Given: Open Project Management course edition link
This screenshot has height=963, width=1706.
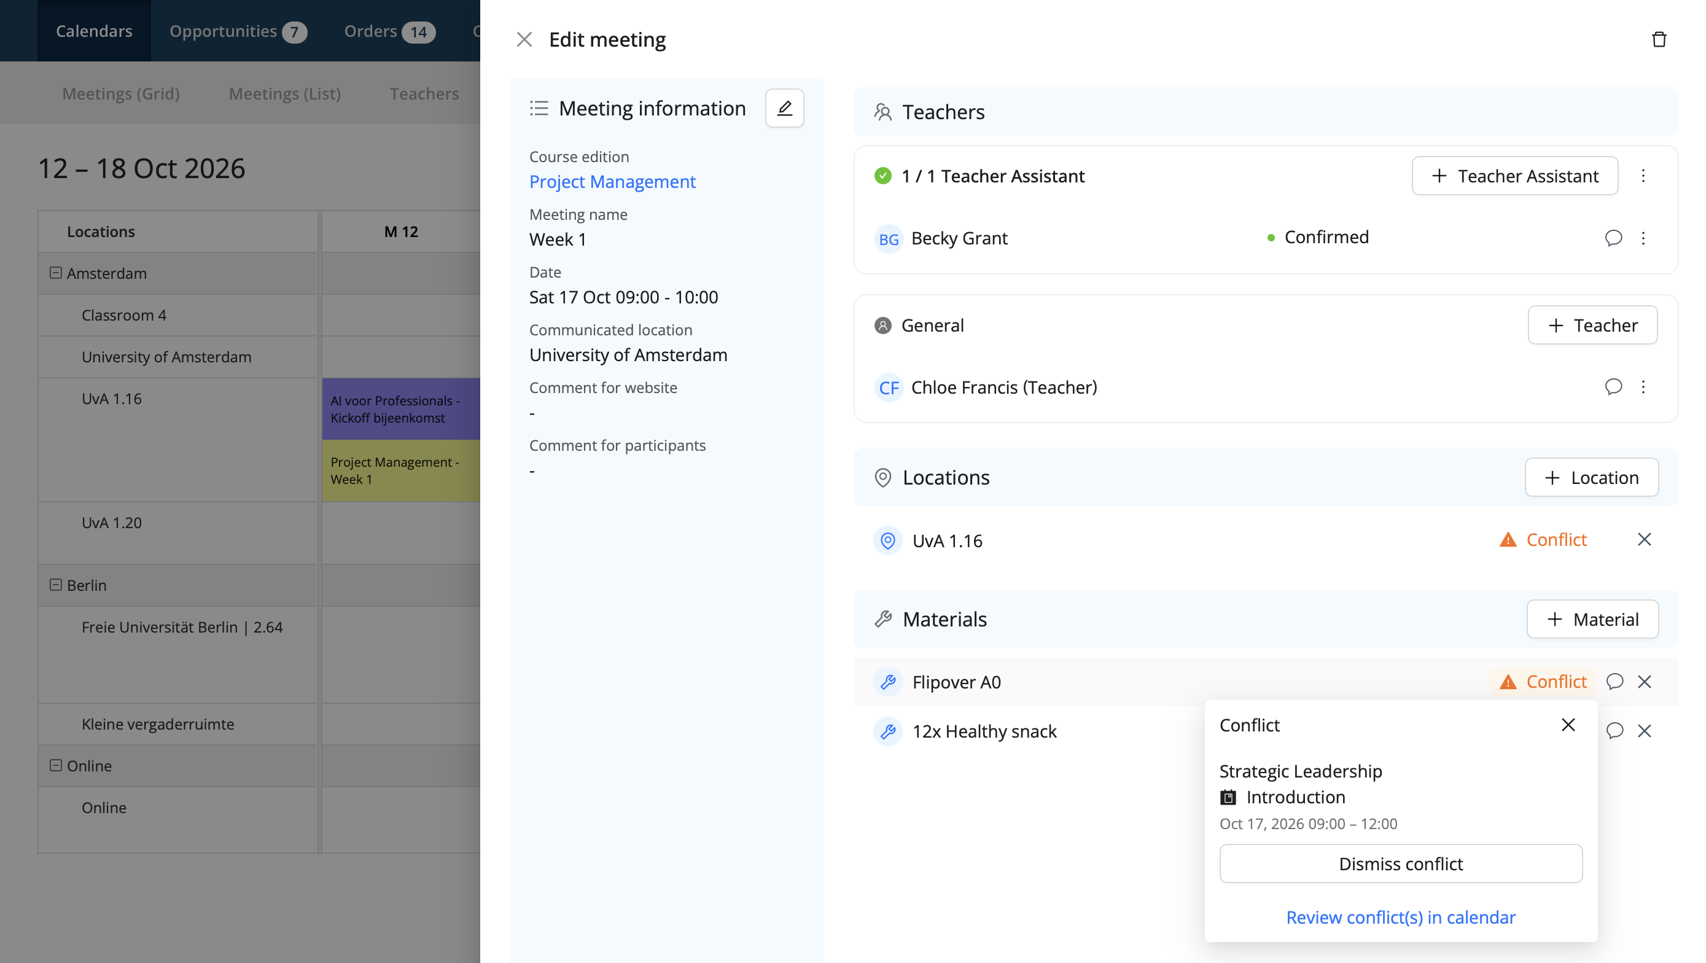Looking at the screenshot, I should click(x=612, y=181).
